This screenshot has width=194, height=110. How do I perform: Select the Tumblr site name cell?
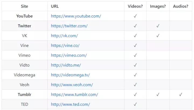point(25,95)
